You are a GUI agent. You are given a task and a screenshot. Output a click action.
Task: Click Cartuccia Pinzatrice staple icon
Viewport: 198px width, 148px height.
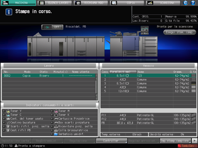[56, 119]
